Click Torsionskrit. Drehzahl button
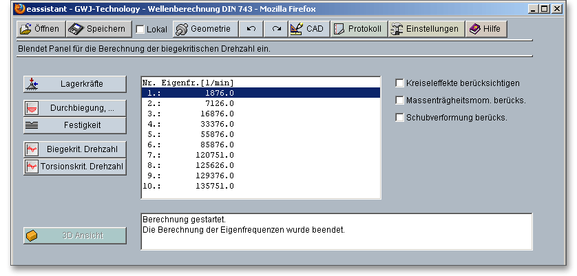 tap(75, 166)
